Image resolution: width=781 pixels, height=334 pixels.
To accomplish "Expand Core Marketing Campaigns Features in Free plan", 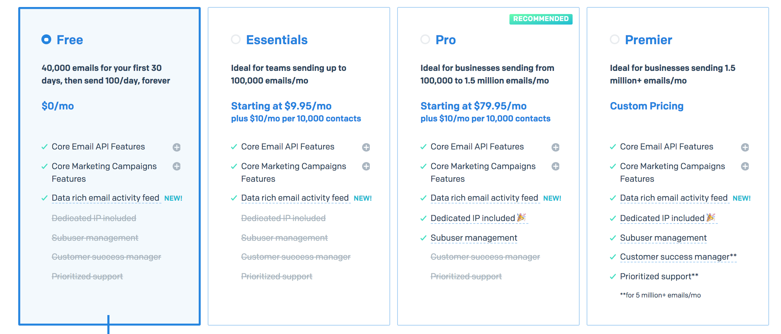I will point(176,166).
